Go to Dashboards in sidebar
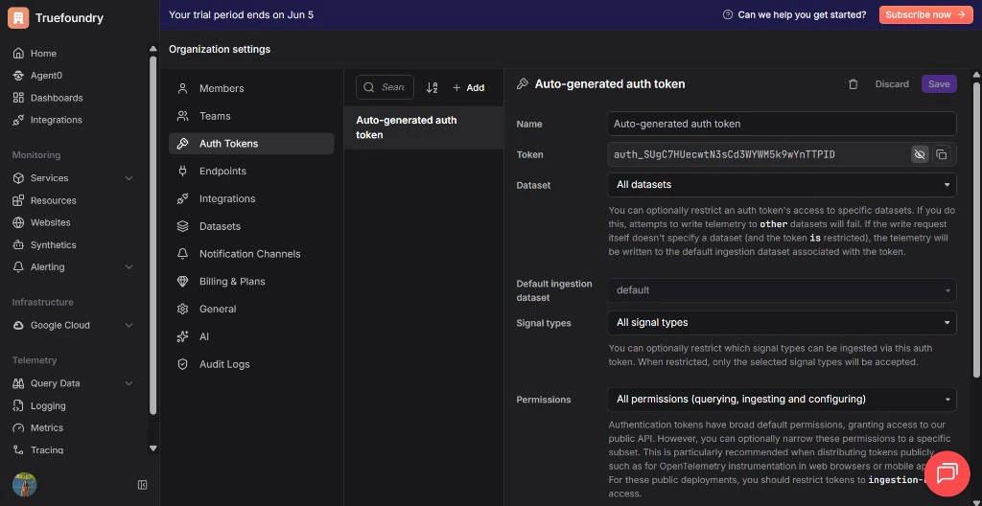The image size is (982, 506). tap(57, 98)
